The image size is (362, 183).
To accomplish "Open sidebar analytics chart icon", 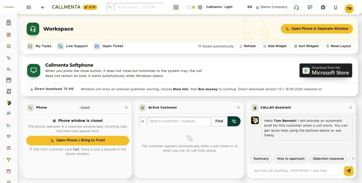I will click(x=9, y=125).
